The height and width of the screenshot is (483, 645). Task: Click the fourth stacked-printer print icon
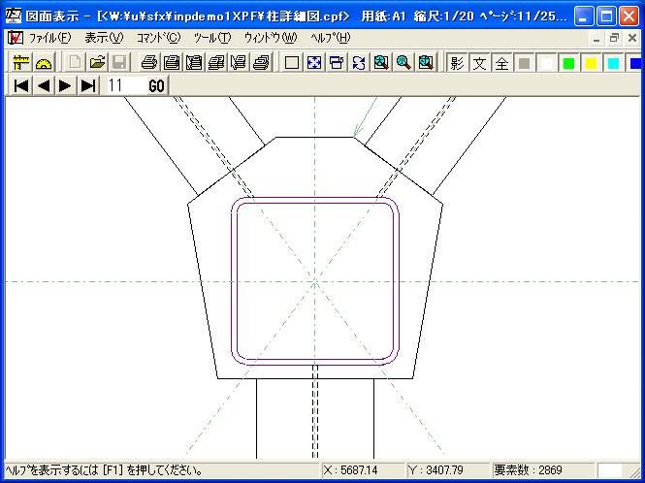coord(216,63)
